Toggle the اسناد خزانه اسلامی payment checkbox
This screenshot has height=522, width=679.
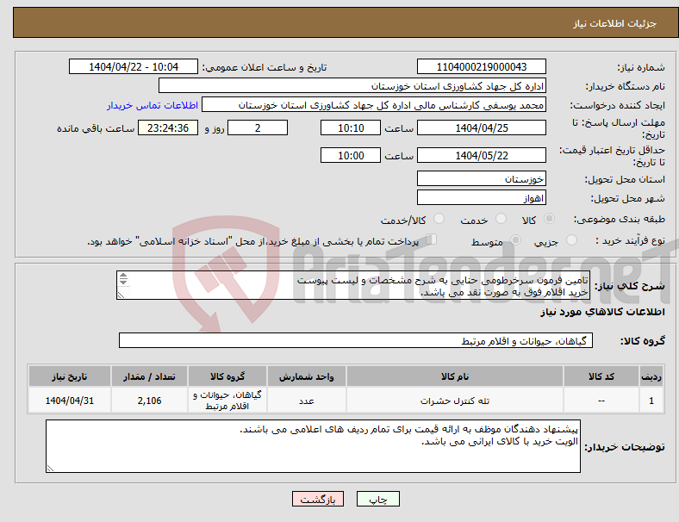(x=431, y=239)
